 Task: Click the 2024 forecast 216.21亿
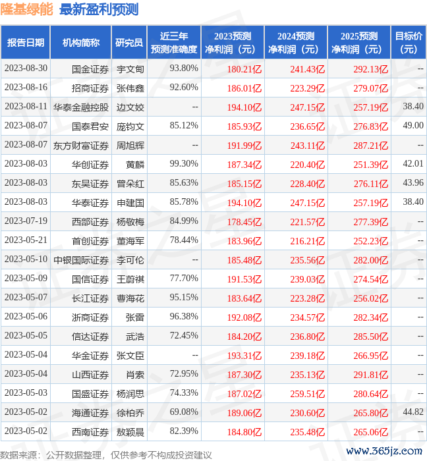308,242
